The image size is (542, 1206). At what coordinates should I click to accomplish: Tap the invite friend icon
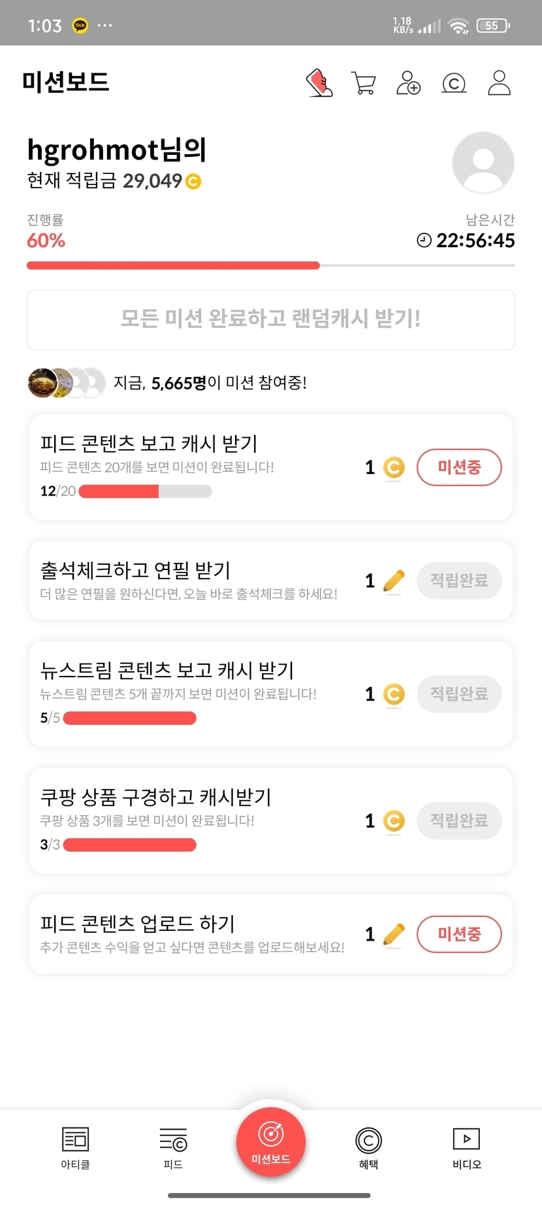pyautogui.click(x=409, y=83)
